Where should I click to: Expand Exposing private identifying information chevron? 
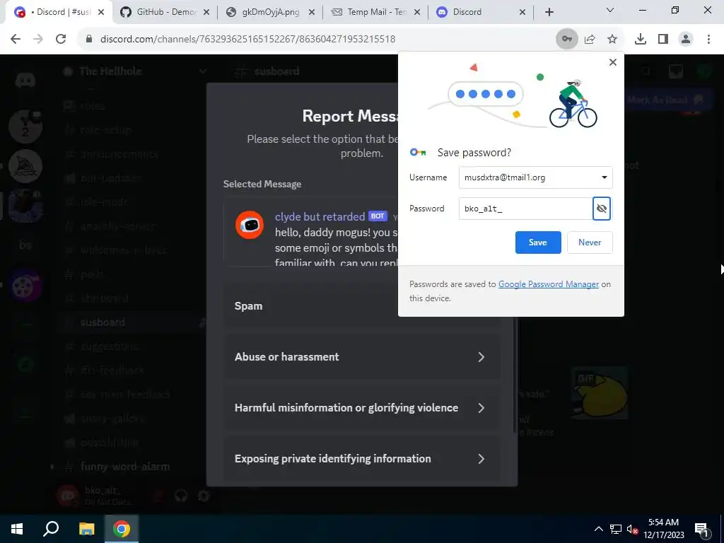click(x=481, y=458)
